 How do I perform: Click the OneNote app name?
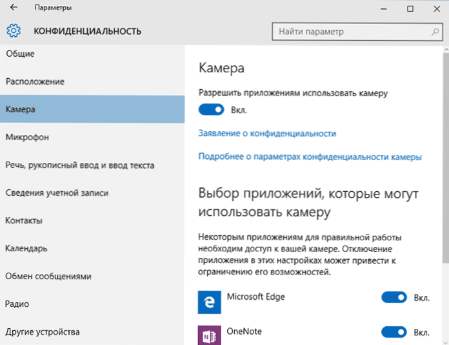point(244,331)
